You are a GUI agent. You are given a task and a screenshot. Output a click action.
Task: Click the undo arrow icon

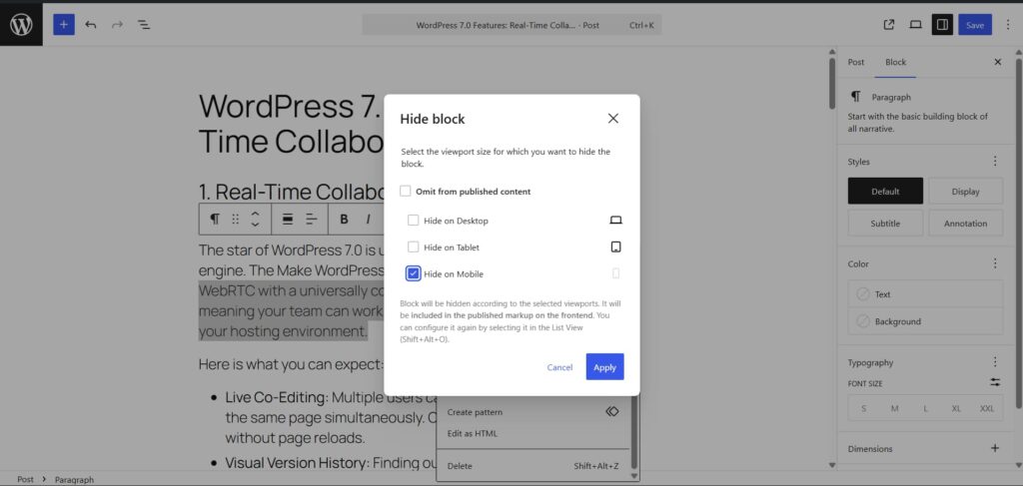(91, 24)
